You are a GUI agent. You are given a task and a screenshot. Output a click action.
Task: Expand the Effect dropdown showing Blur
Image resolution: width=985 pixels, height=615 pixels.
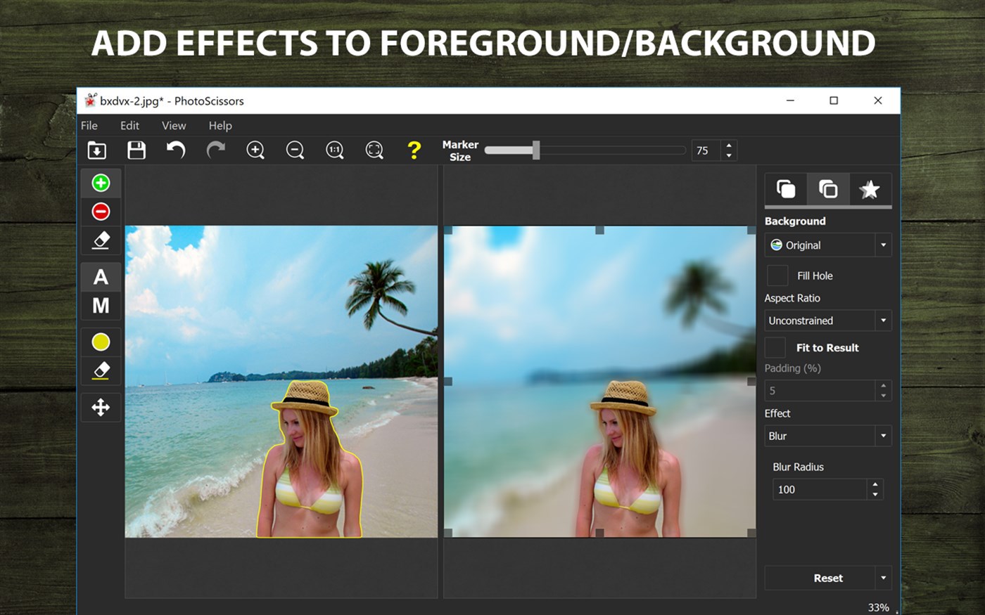[x=828, y=436]
